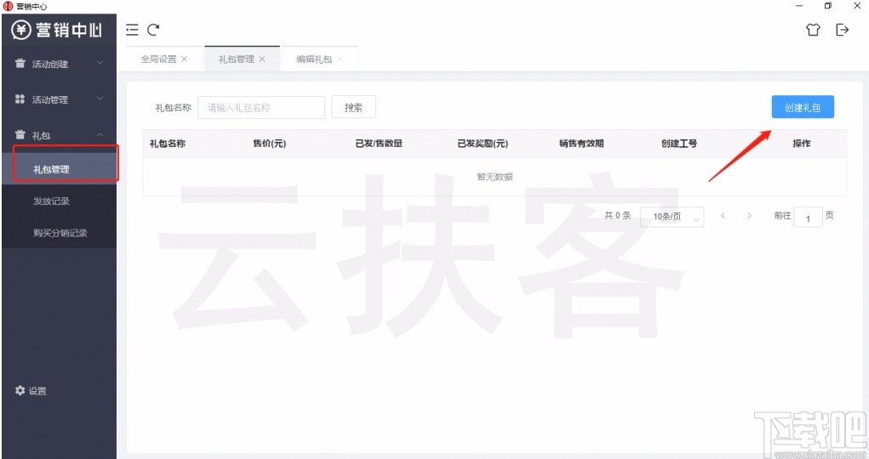Open 设置 gear icon in sidebar
The width and height of the screenshot is (869, 459).
coord(20,390)
